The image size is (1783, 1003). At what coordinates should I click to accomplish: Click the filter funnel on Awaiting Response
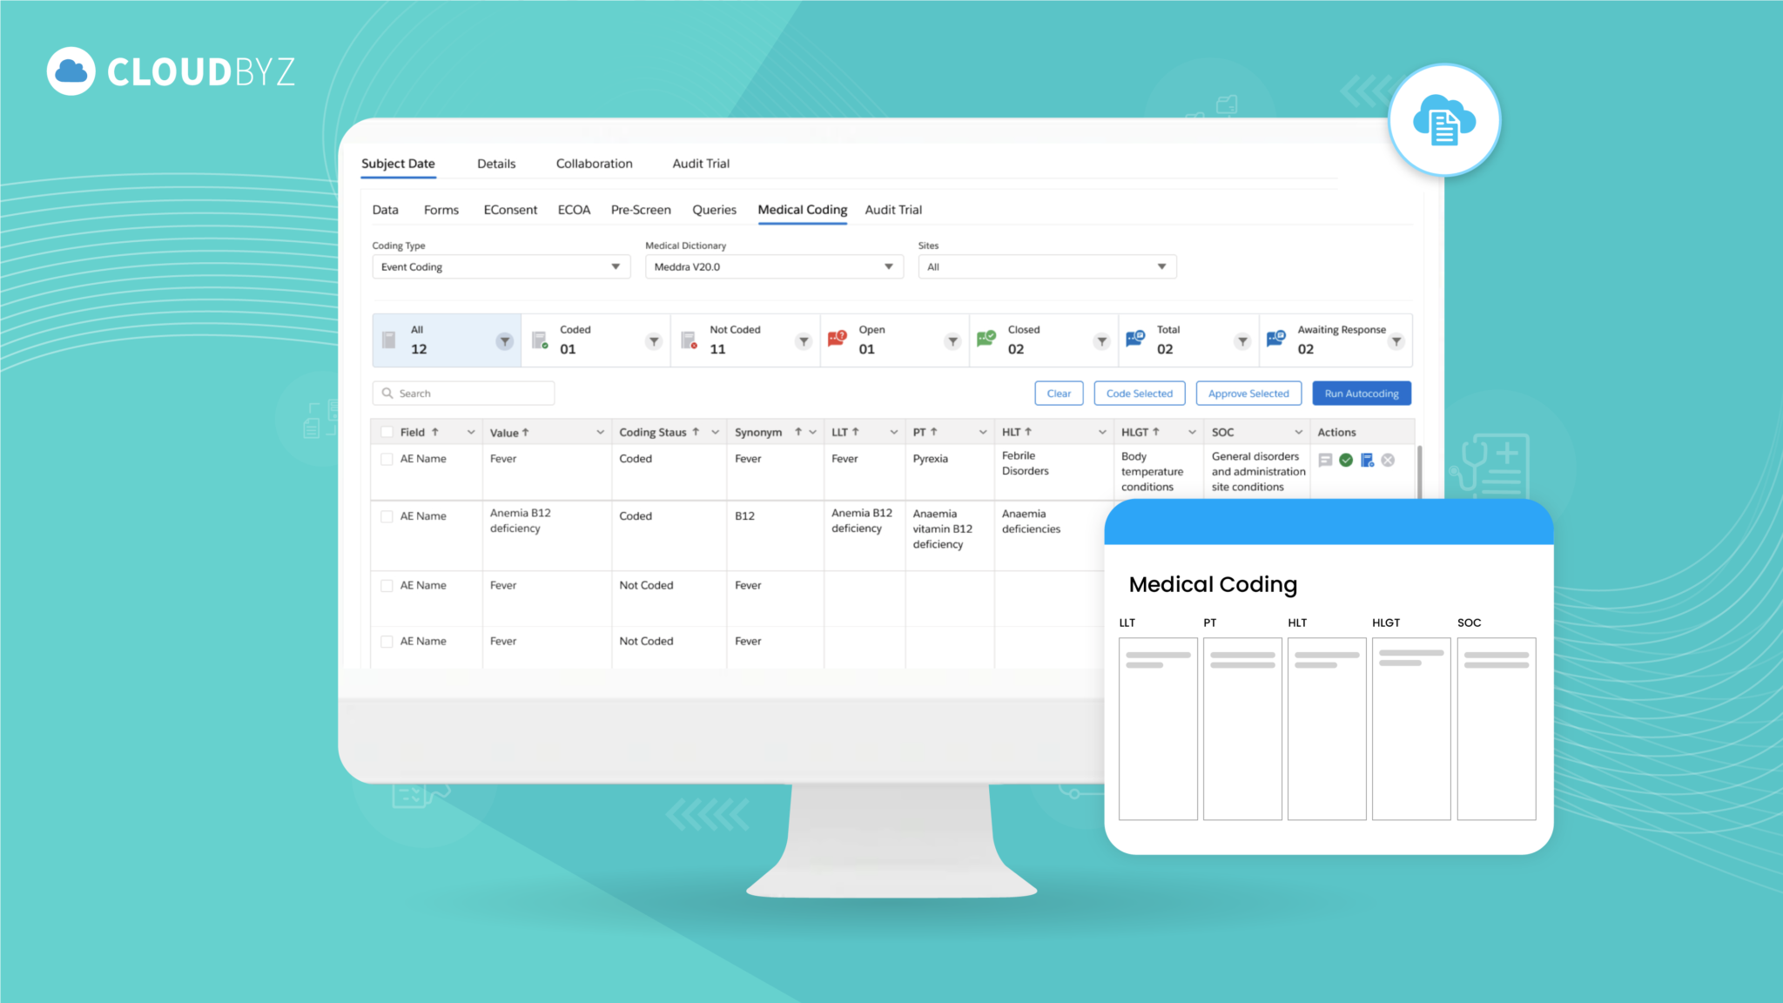1396,341
